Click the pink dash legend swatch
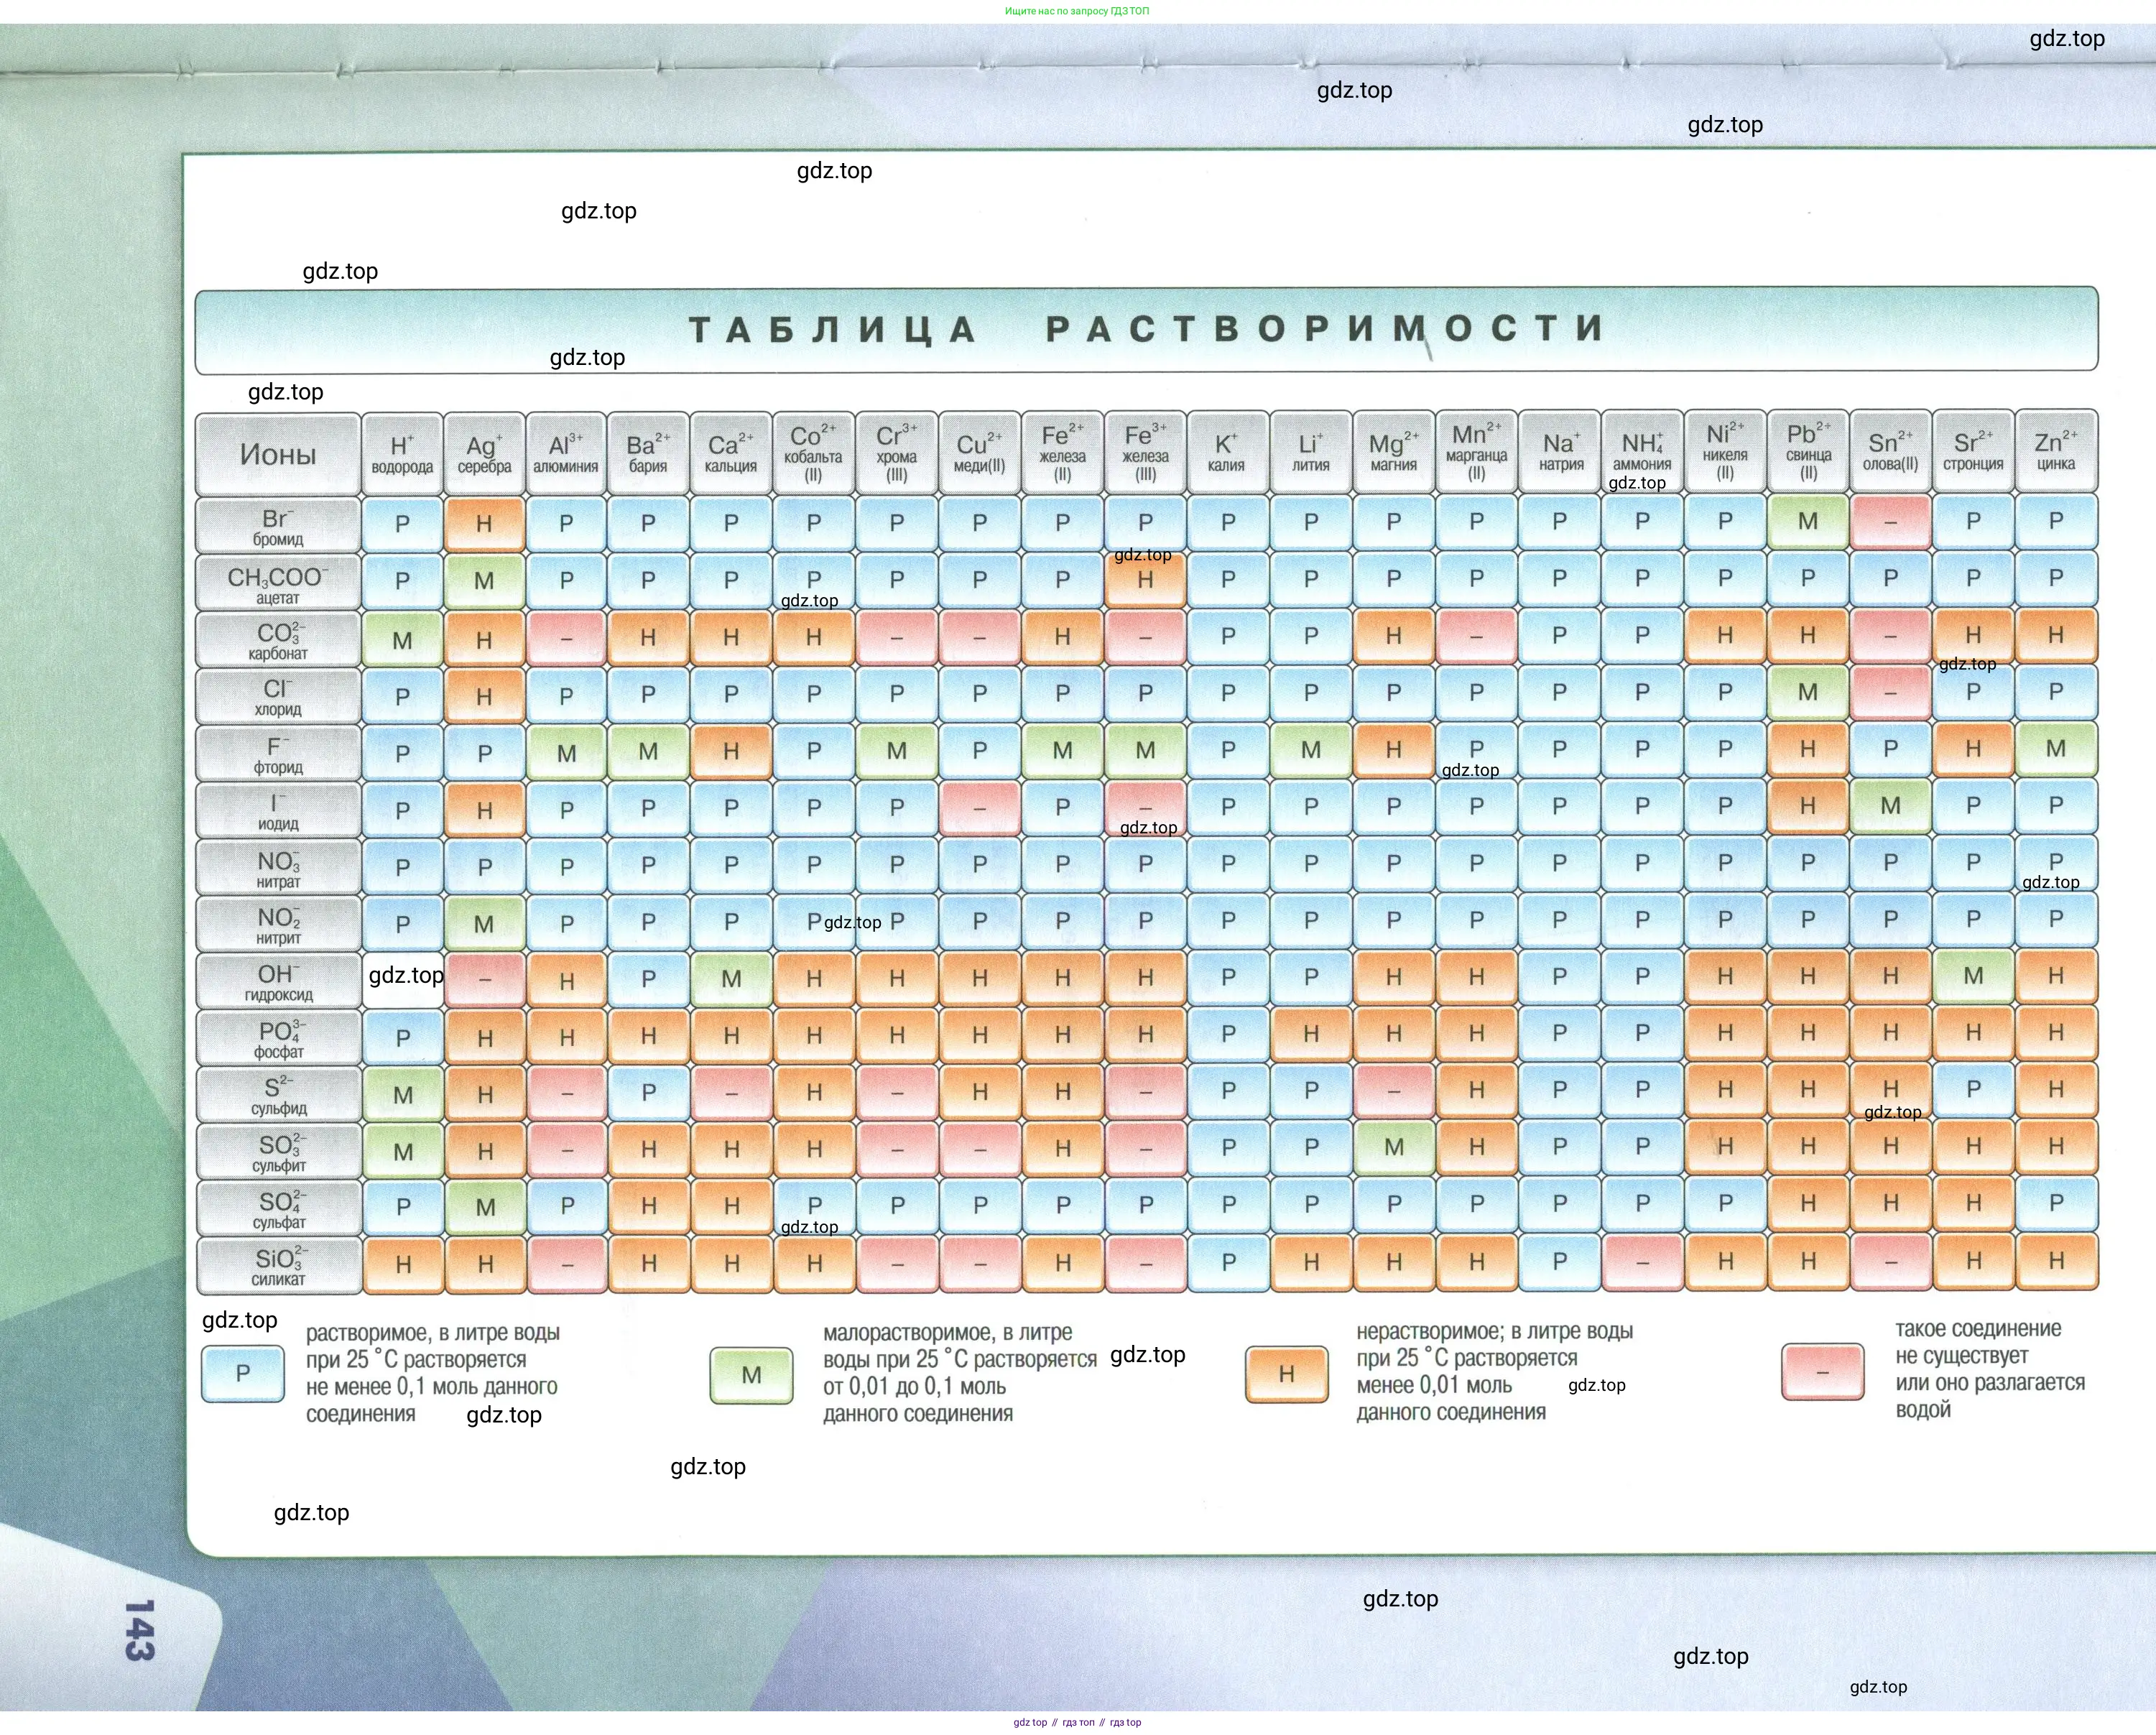This screenshot has height=1735, width=2156. coord(1822,1372)
